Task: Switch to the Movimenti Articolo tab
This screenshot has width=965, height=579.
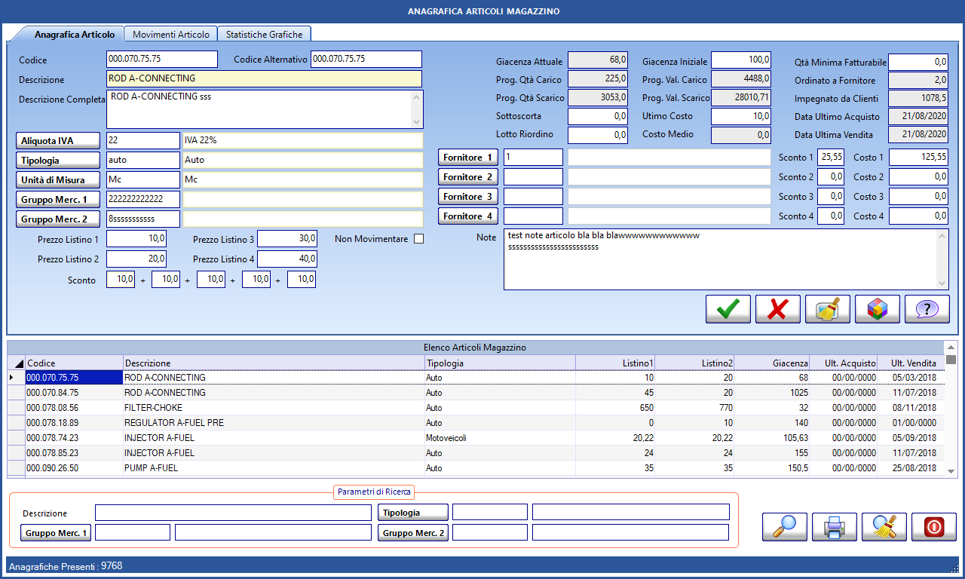Action: 171,34
